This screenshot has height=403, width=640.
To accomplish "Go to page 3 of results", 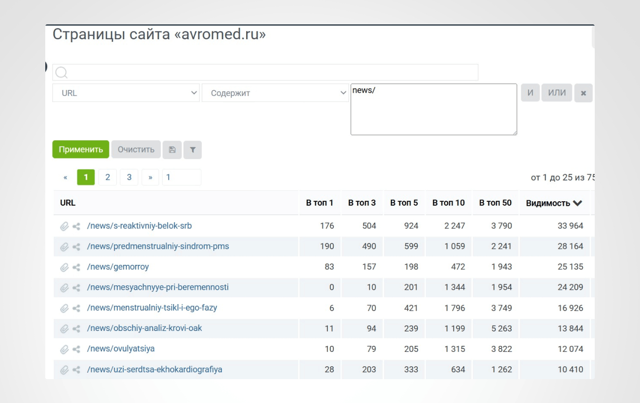I will (x=129, y=177).
